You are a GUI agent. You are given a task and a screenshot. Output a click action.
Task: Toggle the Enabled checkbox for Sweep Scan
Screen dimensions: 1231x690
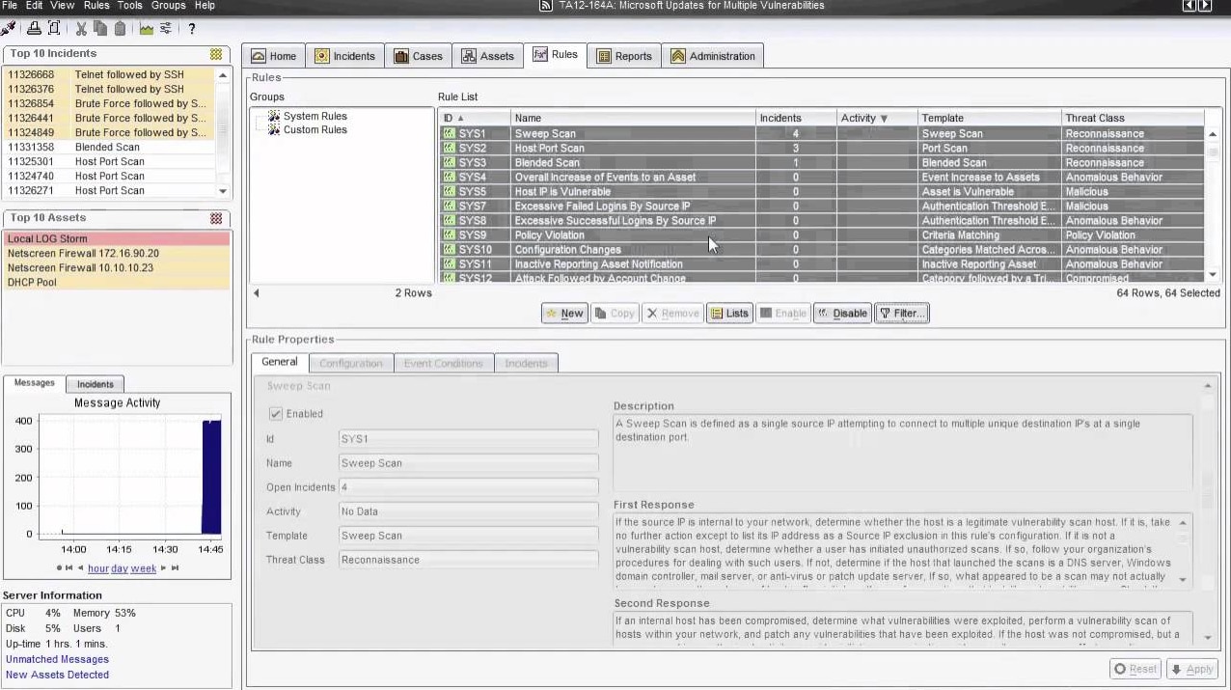(277, 414)
